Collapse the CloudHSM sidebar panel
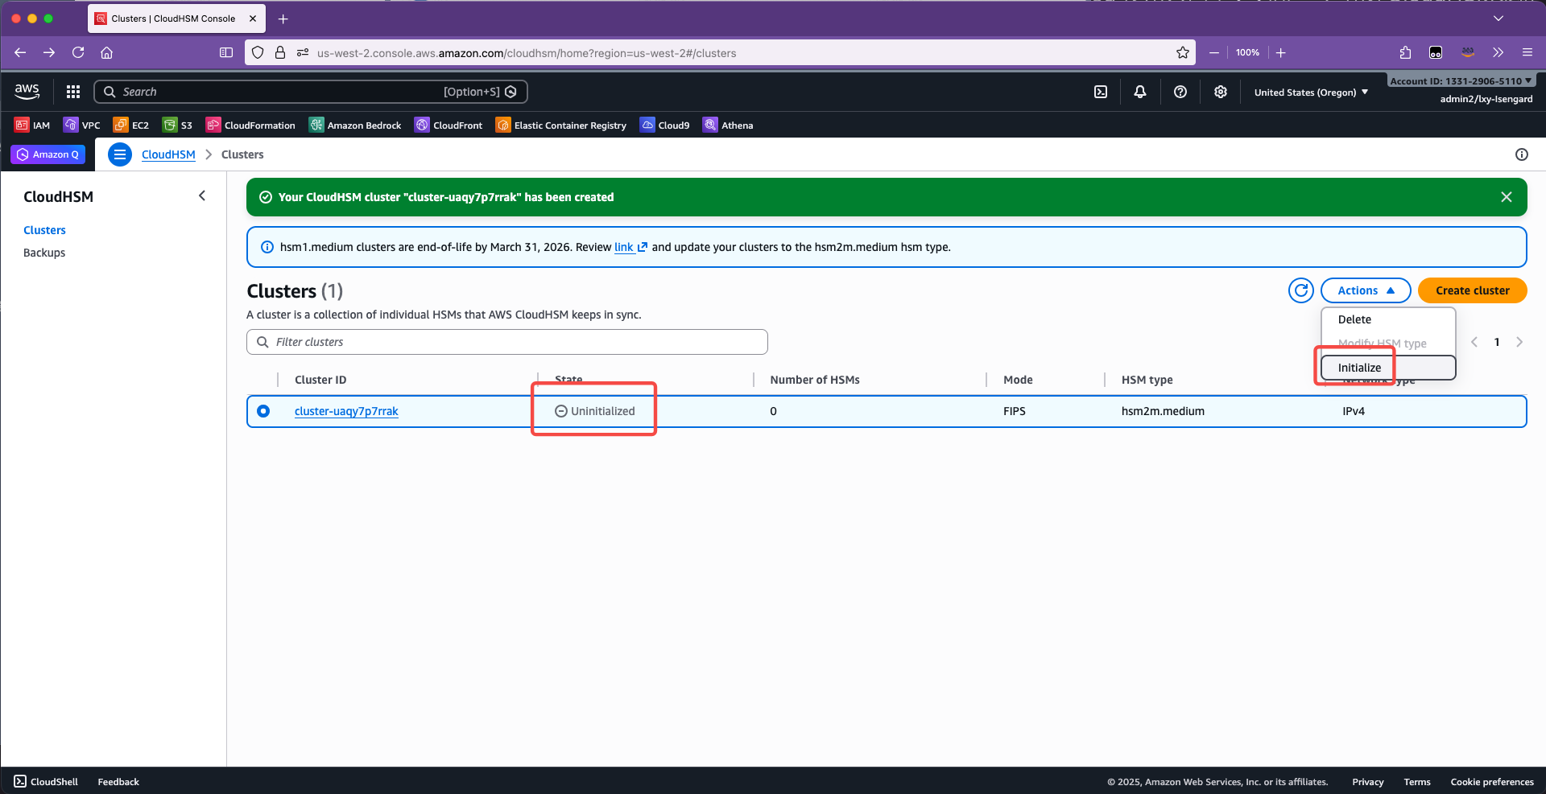1546x794 pixels. (202, 195)
